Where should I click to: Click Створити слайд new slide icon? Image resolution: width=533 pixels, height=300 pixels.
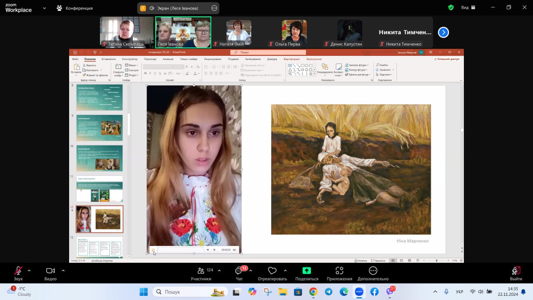[118, 67]
